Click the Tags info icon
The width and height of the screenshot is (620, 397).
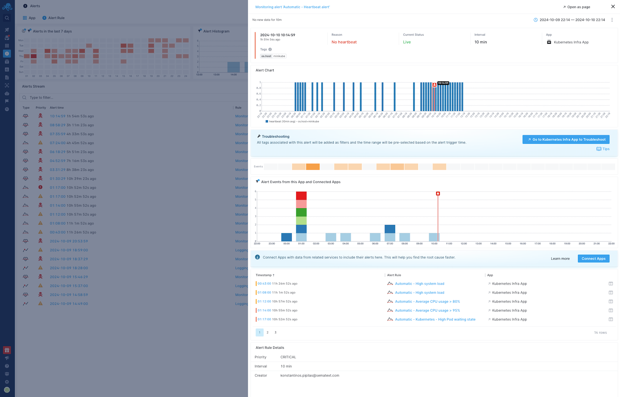click(x=270, y=49)
